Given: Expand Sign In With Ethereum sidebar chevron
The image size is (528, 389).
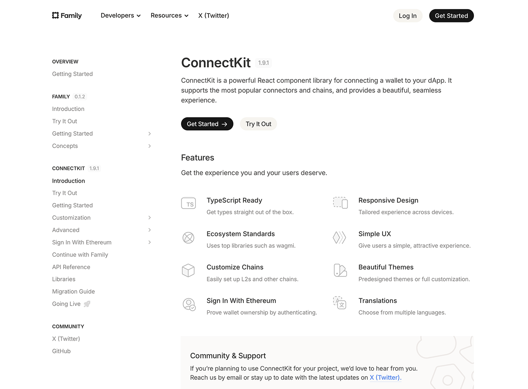Looking at the screenshot, I should (149, 243).
